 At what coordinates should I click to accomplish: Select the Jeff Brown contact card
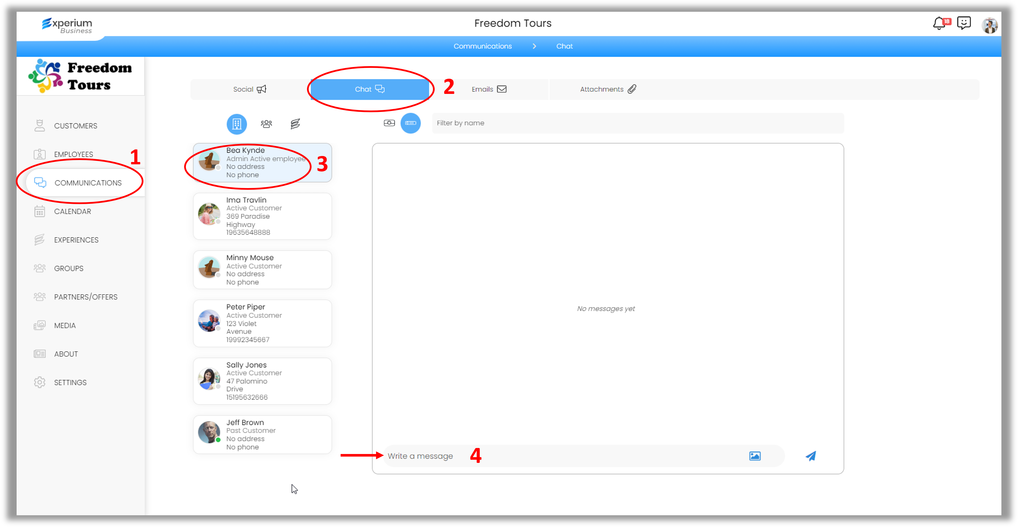click(262, 435)
